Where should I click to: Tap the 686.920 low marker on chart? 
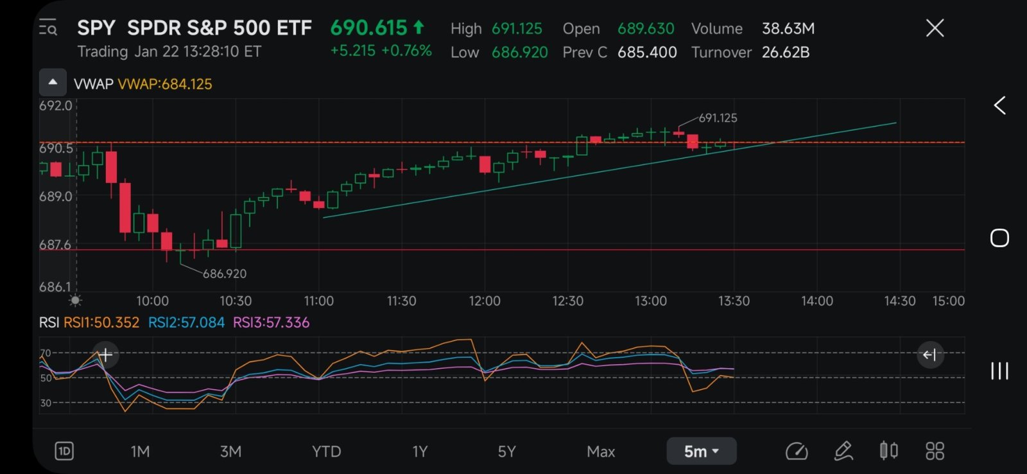point(225,274)
